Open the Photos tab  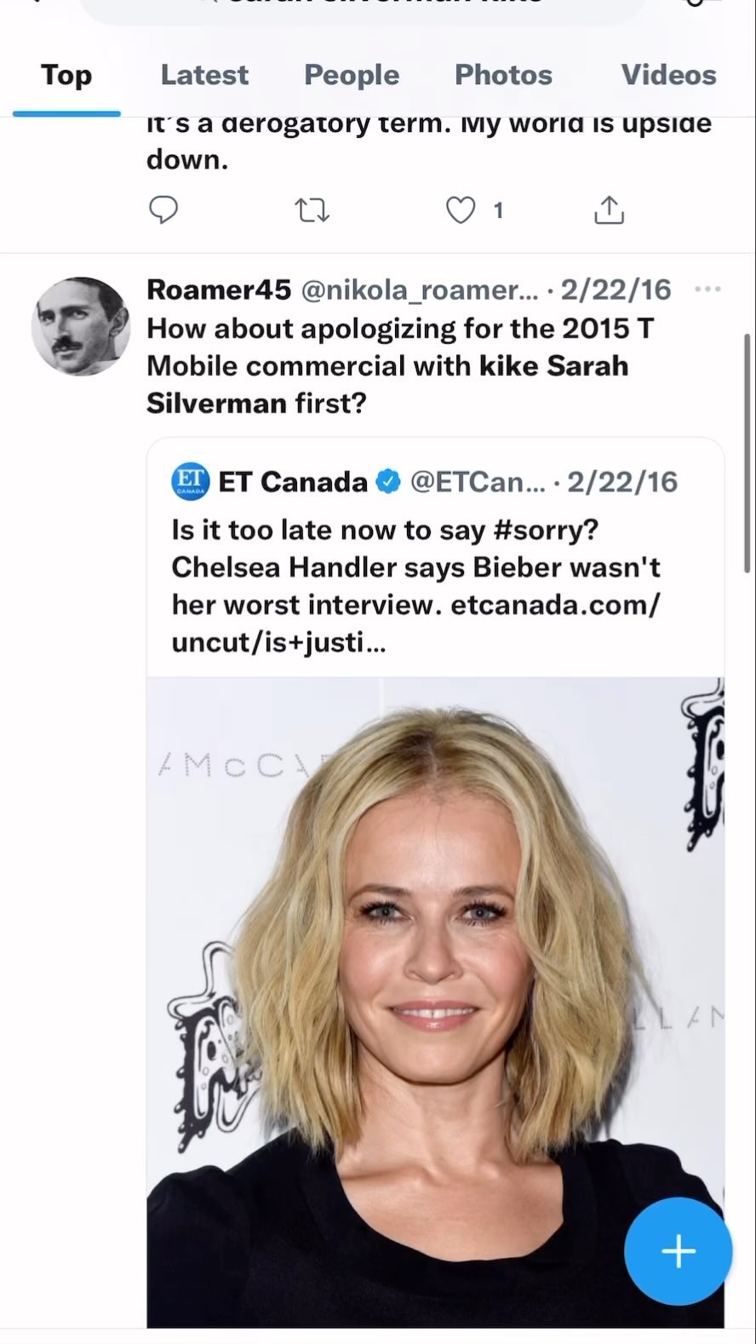tap(503, 75)
